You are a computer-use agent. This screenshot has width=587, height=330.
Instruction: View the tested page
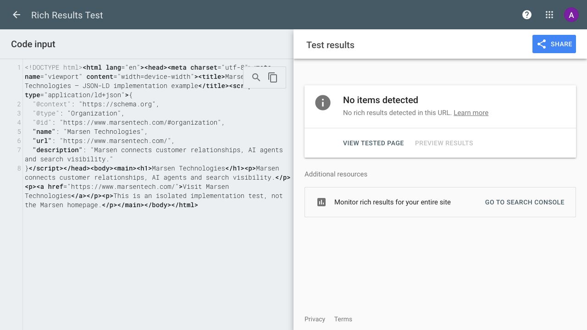pyautogui.click(x=373, y=143)
